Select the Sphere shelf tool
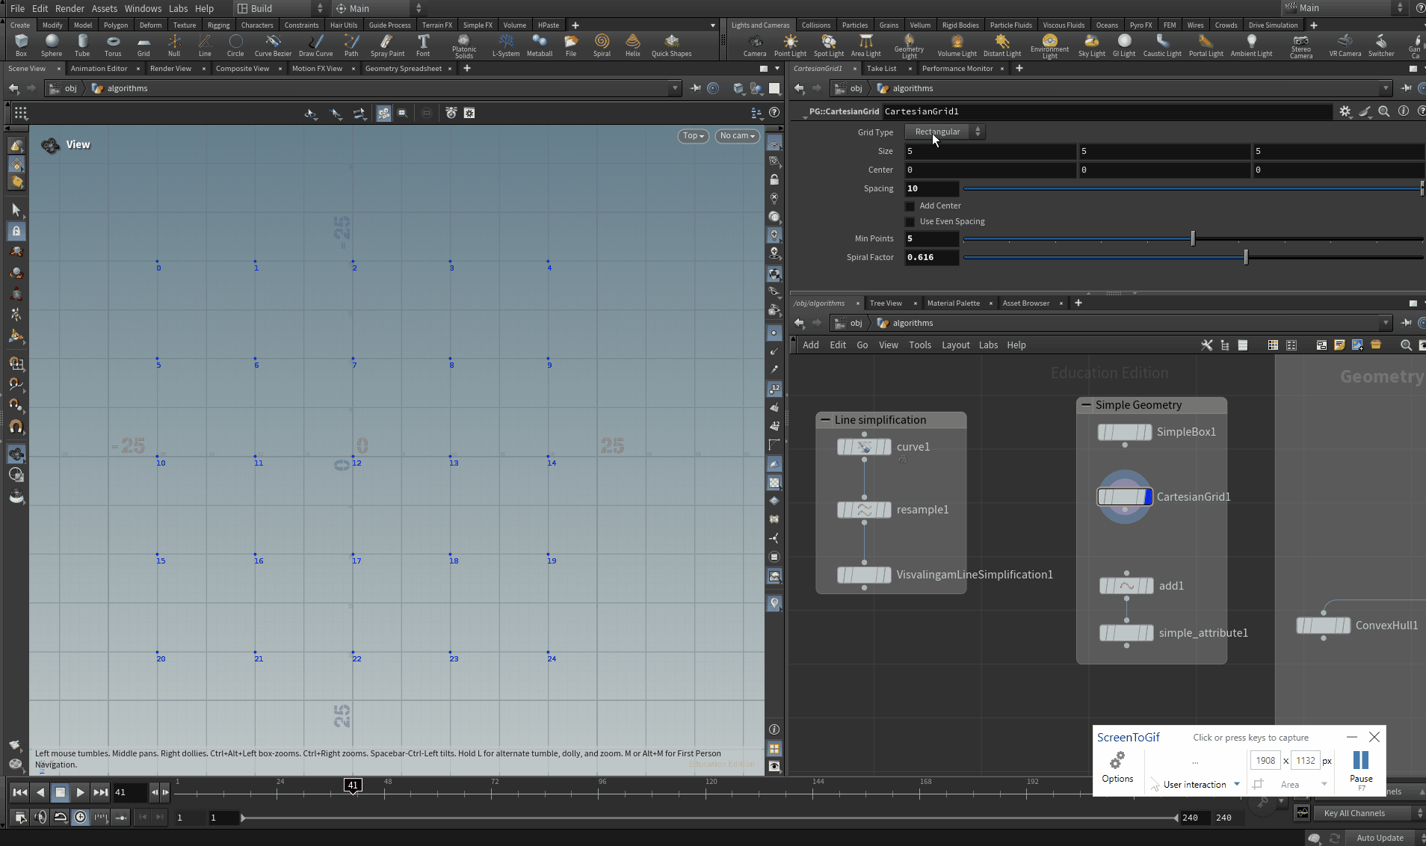The width and height of the screenshot is (1426, 846). (x=52, y=45)
